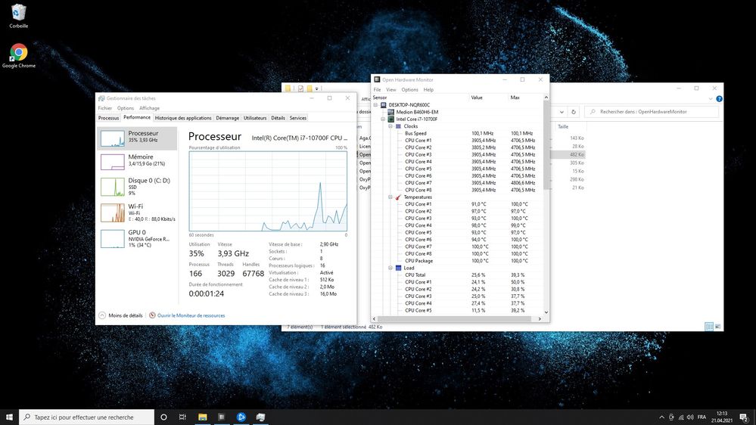The width and height of the screenshot is (756, 425).
Task: Open the Google Chrome desktop shortcut
Action: tap(18, 55)
